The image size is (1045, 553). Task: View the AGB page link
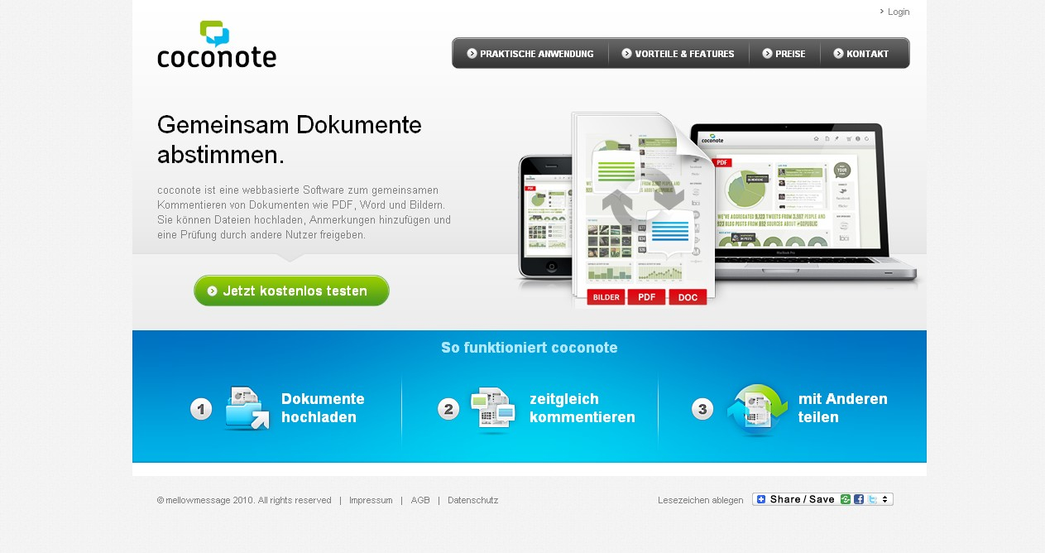pos(420,500)
